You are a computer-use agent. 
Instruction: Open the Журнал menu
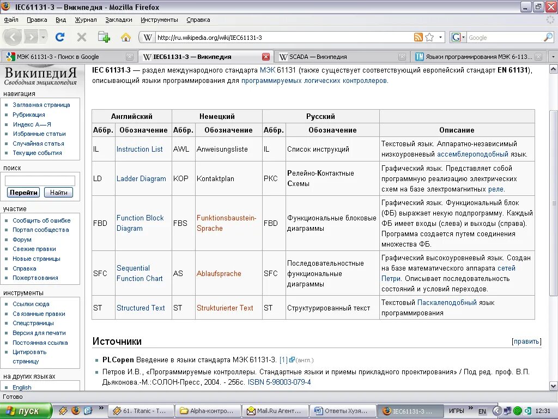coord(86,20)
